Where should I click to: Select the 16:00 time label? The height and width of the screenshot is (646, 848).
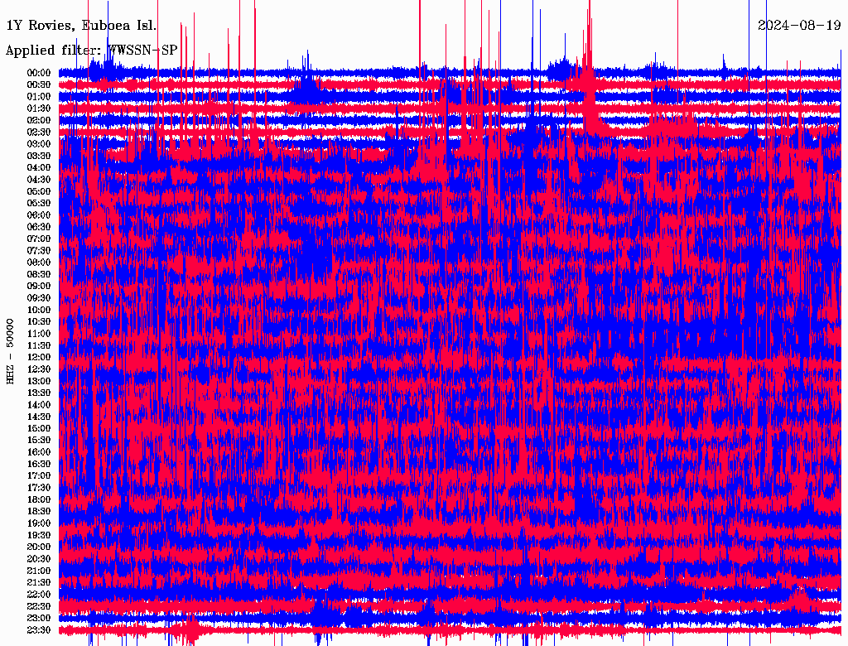[x=39, y=451]
